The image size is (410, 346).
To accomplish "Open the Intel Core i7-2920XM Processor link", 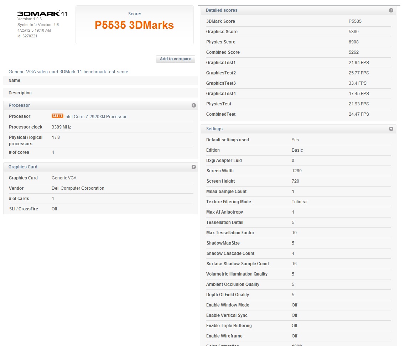I will click(95, 116).
